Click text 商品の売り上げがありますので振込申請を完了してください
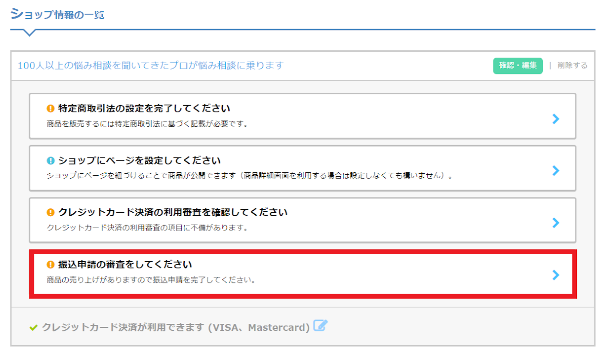 (x=151, y=280)
